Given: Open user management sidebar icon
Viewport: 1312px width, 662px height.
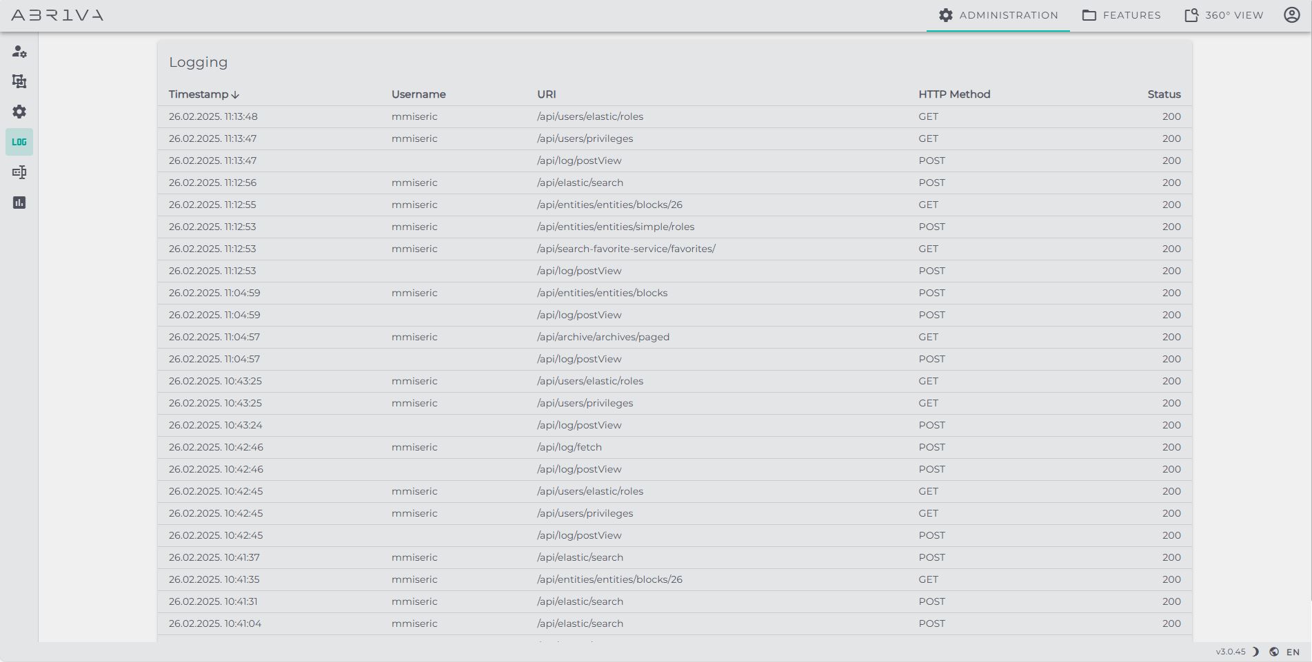Looking at the screenshot, I should (19, 52).
